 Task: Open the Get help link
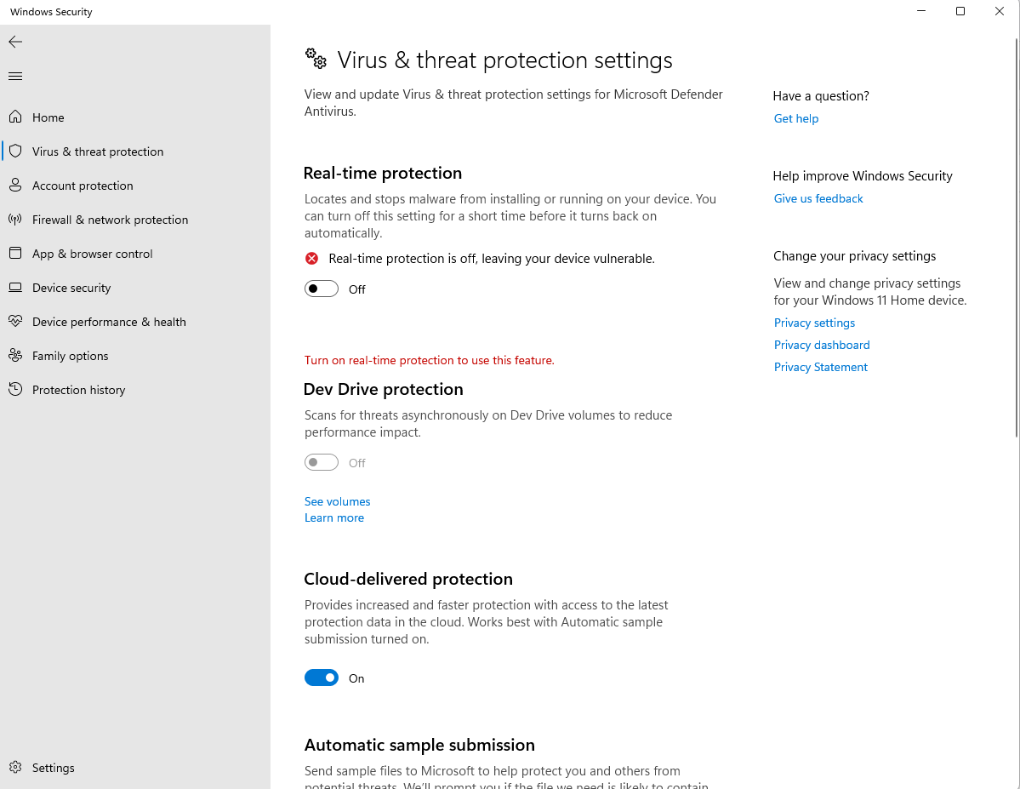796,119
